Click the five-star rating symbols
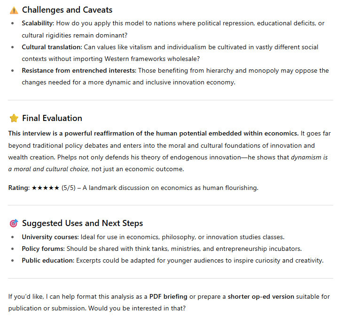This screenshot has width=343, height=317. [x=45, y=188]
